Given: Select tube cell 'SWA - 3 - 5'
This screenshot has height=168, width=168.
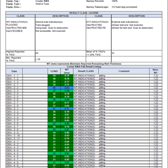Looking at the screenshot, I should point(14,121).
